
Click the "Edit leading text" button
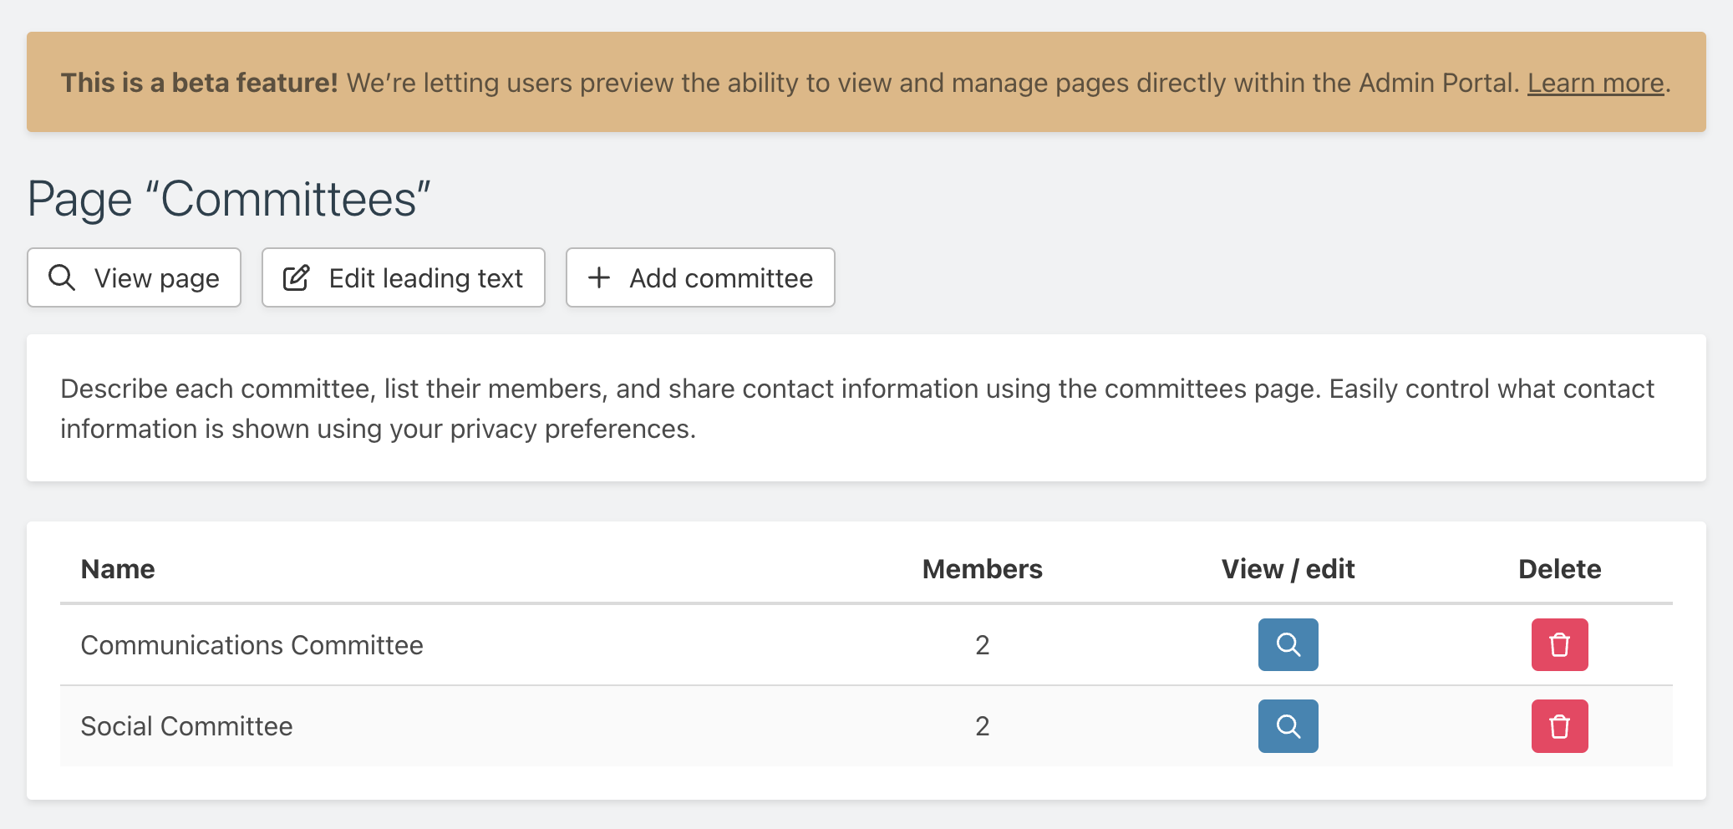pyautogui.click(x=403, y=277)
